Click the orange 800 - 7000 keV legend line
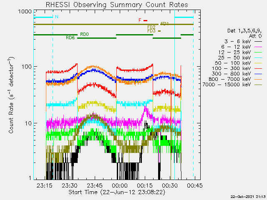Image resolution: width=267 pixels, height=200 pixels. 258,79
